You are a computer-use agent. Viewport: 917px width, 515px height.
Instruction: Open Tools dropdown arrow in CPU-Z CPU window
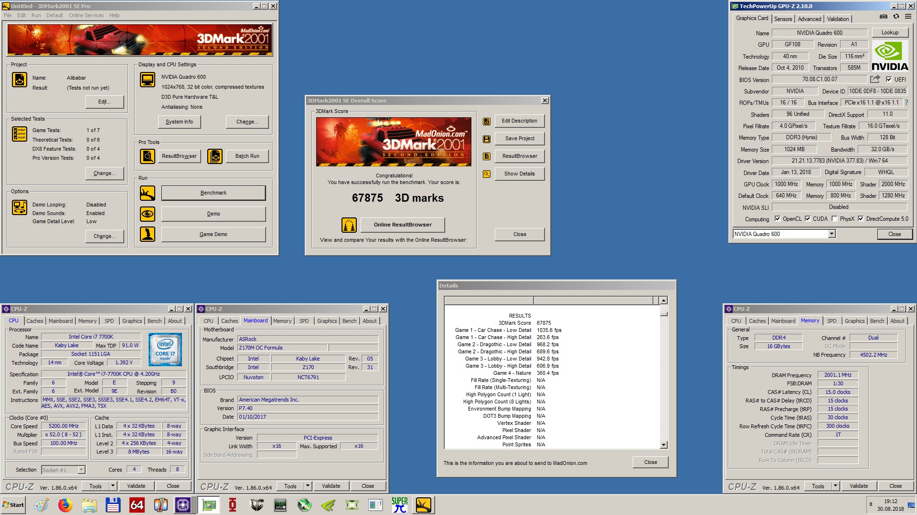[113, 486]
